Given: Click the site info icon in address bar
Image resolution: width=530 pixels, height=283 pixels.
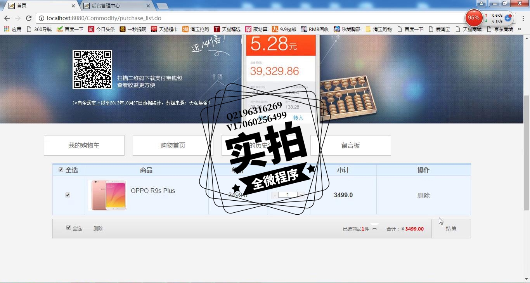Looking at the screenshot, I should [x=42, y=18].
